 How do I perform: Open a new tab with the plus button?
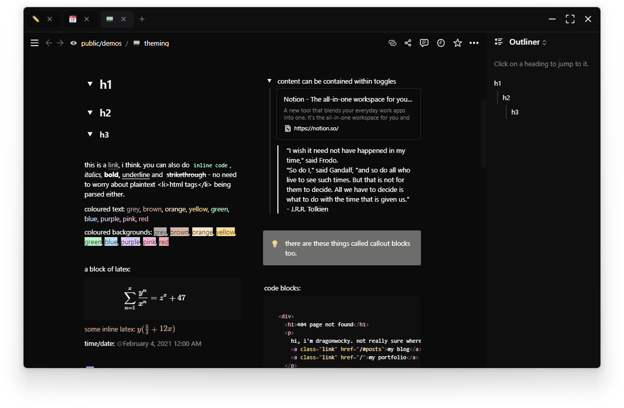click(x=142, y=19)
